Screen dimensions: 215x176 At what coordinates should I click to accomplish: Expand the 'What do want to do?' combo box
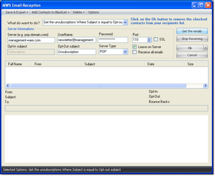pos(125,22)
